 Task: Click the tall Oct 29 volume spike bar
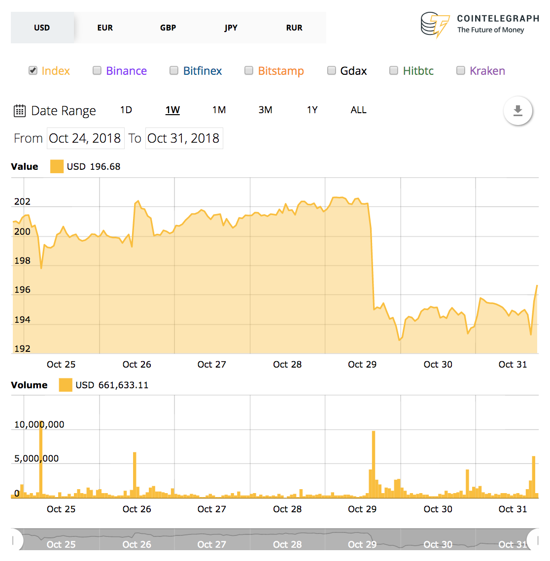tap(374, 465)
